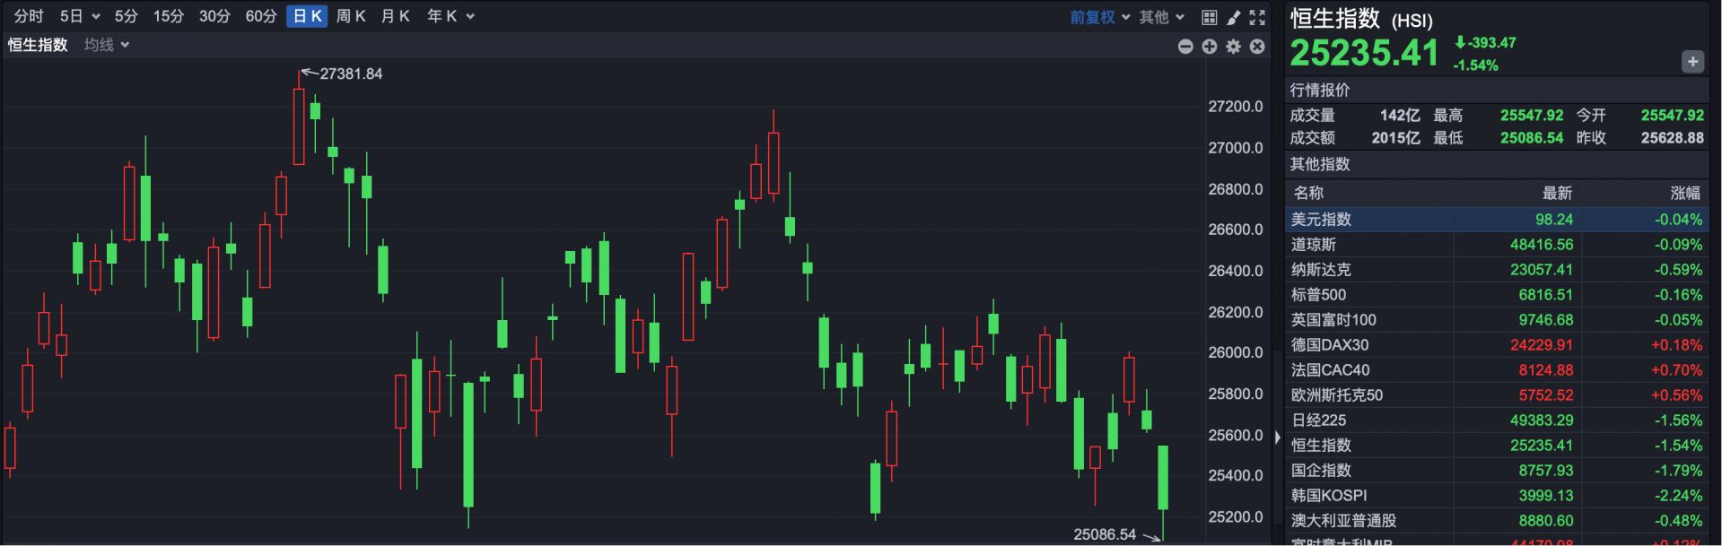This screenshot has width=1722, height=546.
Task: Open chart settings gear icon
Action: [1233, 46]
